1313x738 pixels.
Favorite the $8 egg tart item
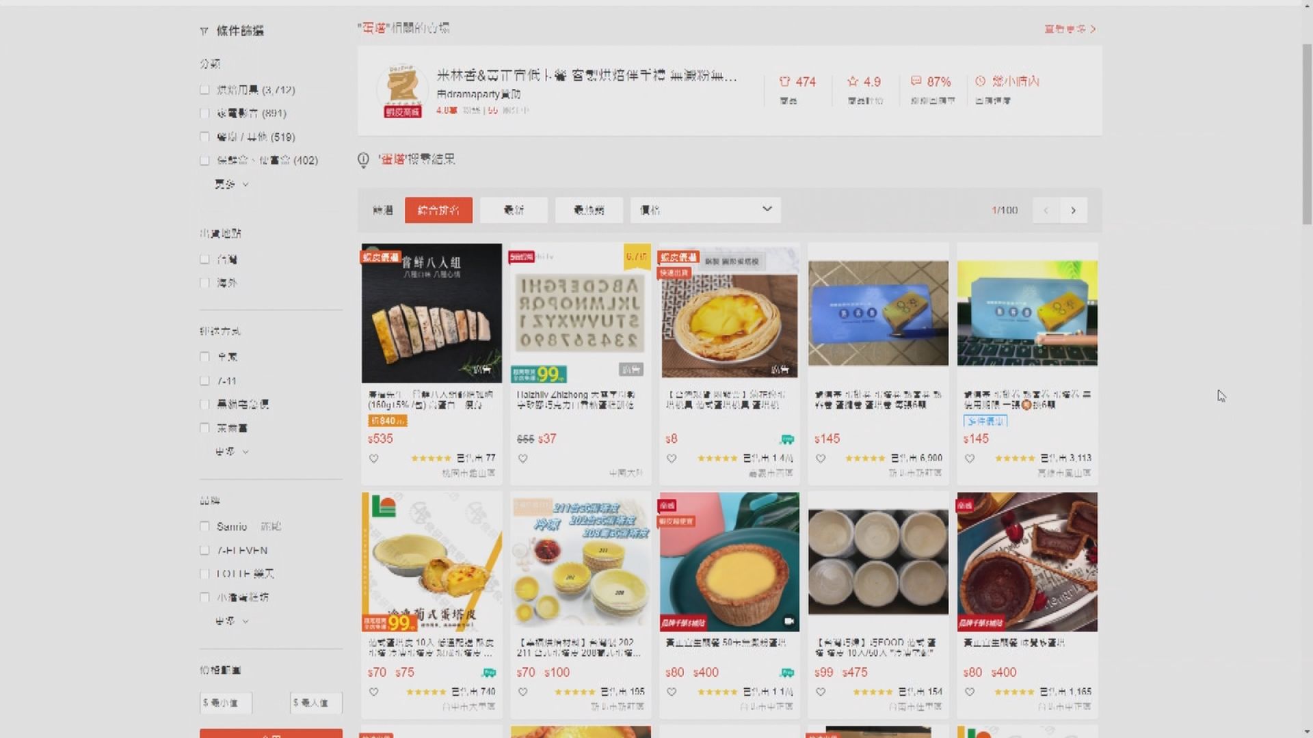tap(672, 459)
